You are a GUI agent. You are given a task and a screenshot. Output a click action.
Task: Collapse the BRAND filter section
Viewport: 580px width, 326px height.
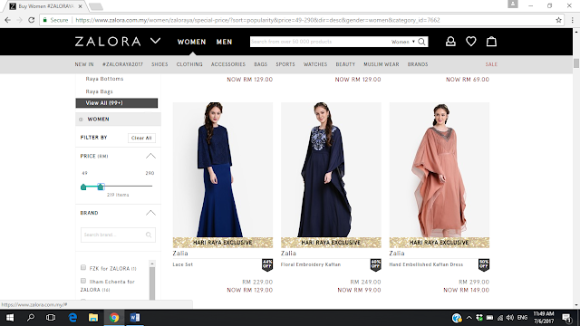click(150, 213)
